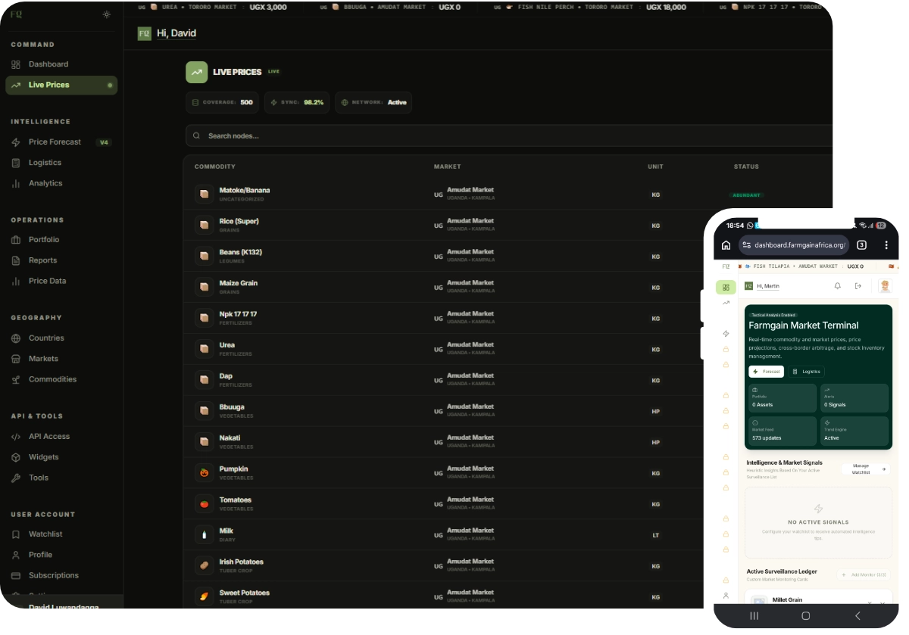Click the Commodities sprout icon

(x=16, y=379)
